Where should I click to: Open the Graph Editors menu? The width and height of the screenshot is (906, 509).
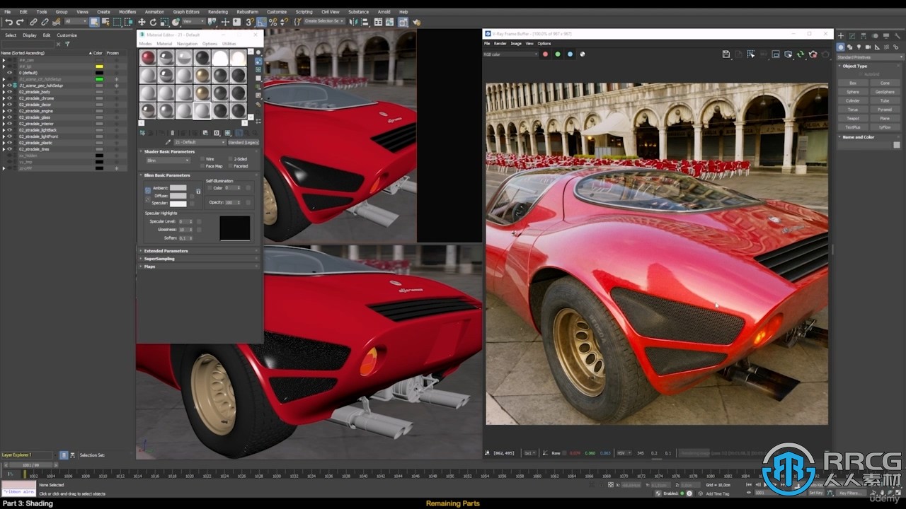pos(186,12)
